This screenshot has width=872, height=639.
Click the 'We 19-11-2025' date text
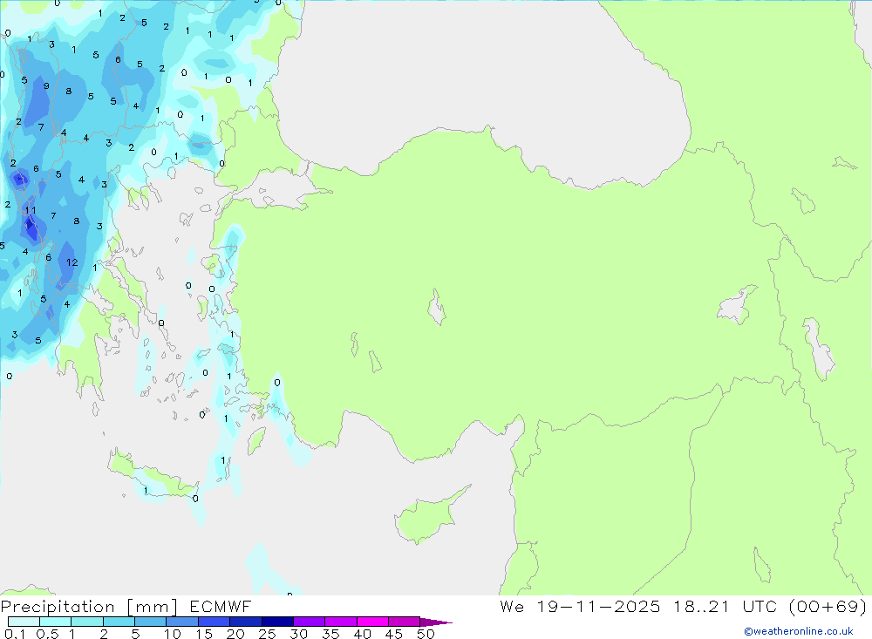click(x=580, y=607)
